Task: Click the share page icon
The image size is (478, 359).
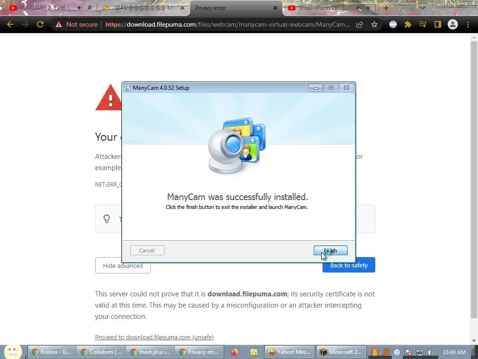Action: [359, 24]
